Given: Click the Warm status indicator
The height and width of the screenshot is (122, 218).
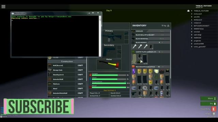Looking at the screenshot, I should pos(208,99).
